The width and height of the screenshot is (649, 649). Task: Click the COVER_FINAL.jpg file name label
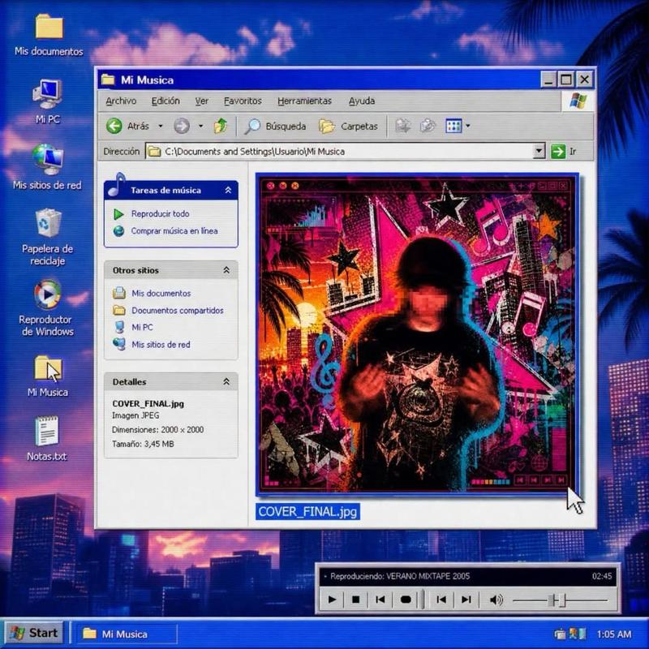click(x=307, y=512)
